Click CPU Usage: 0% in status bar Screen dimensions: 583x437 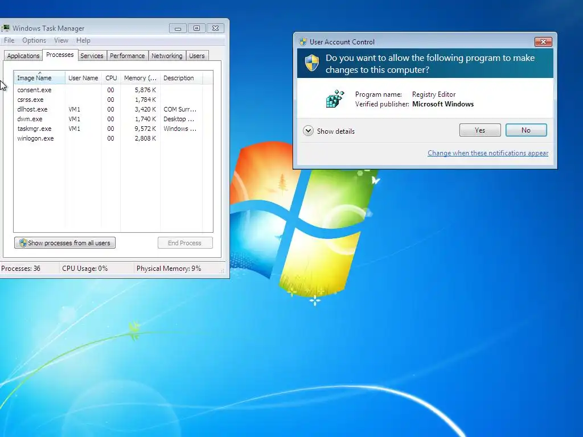point(85,269)
